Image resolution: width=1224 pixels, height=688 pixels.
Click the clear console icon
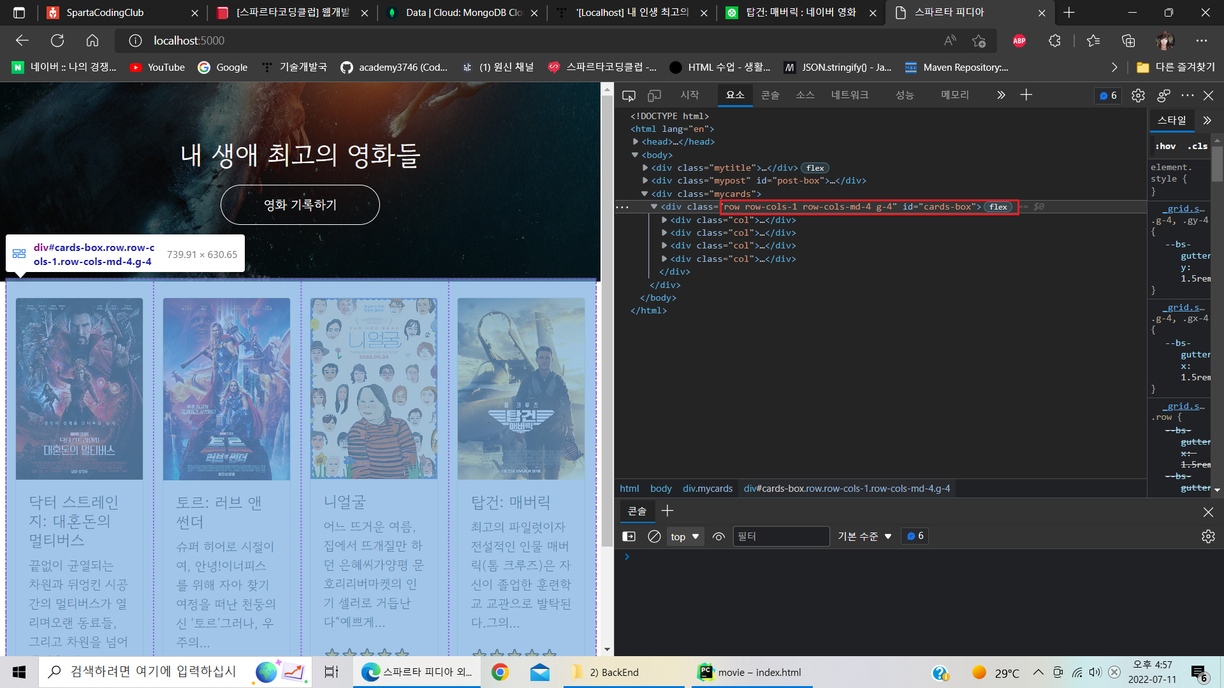(x=654, y=536)
